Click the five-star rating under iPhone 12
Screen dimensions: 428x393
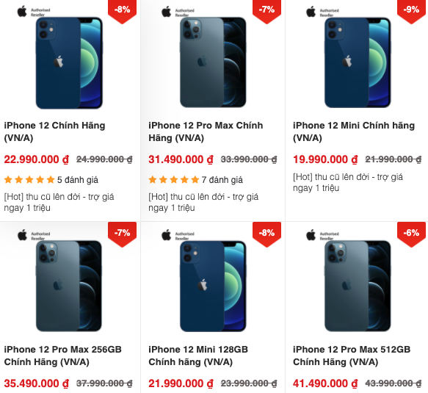pyautogui.click(x=29, y=180)
